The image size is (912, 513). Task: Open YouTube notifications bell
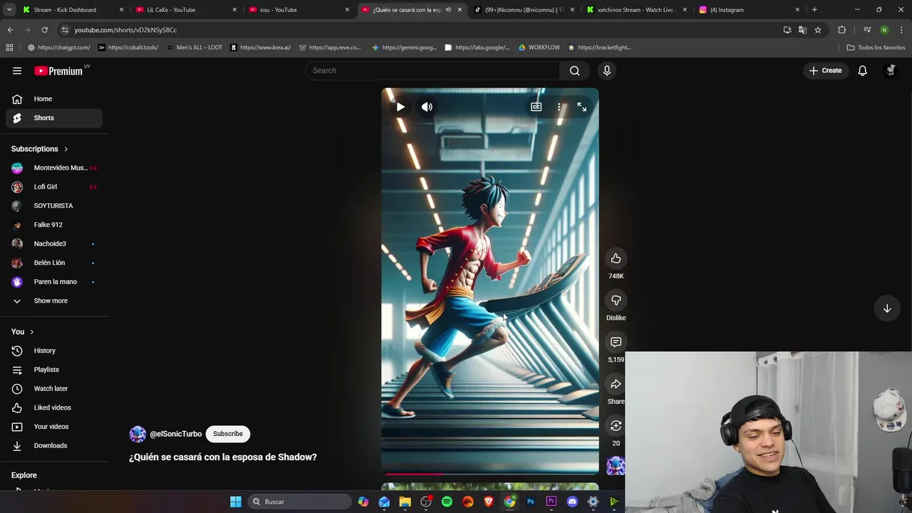point(862,71)
